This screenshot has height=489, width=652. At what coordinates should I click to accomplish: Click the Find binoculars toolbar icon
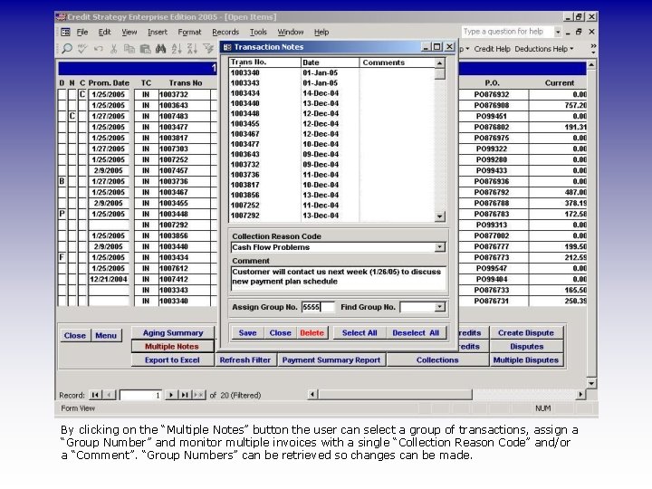click(160, 49)
